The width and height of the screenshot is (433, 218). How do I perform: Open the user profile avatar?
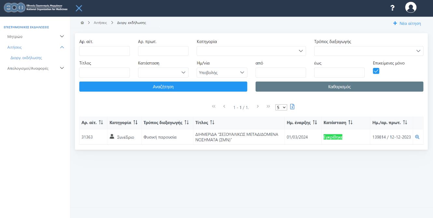coord(411,7)
